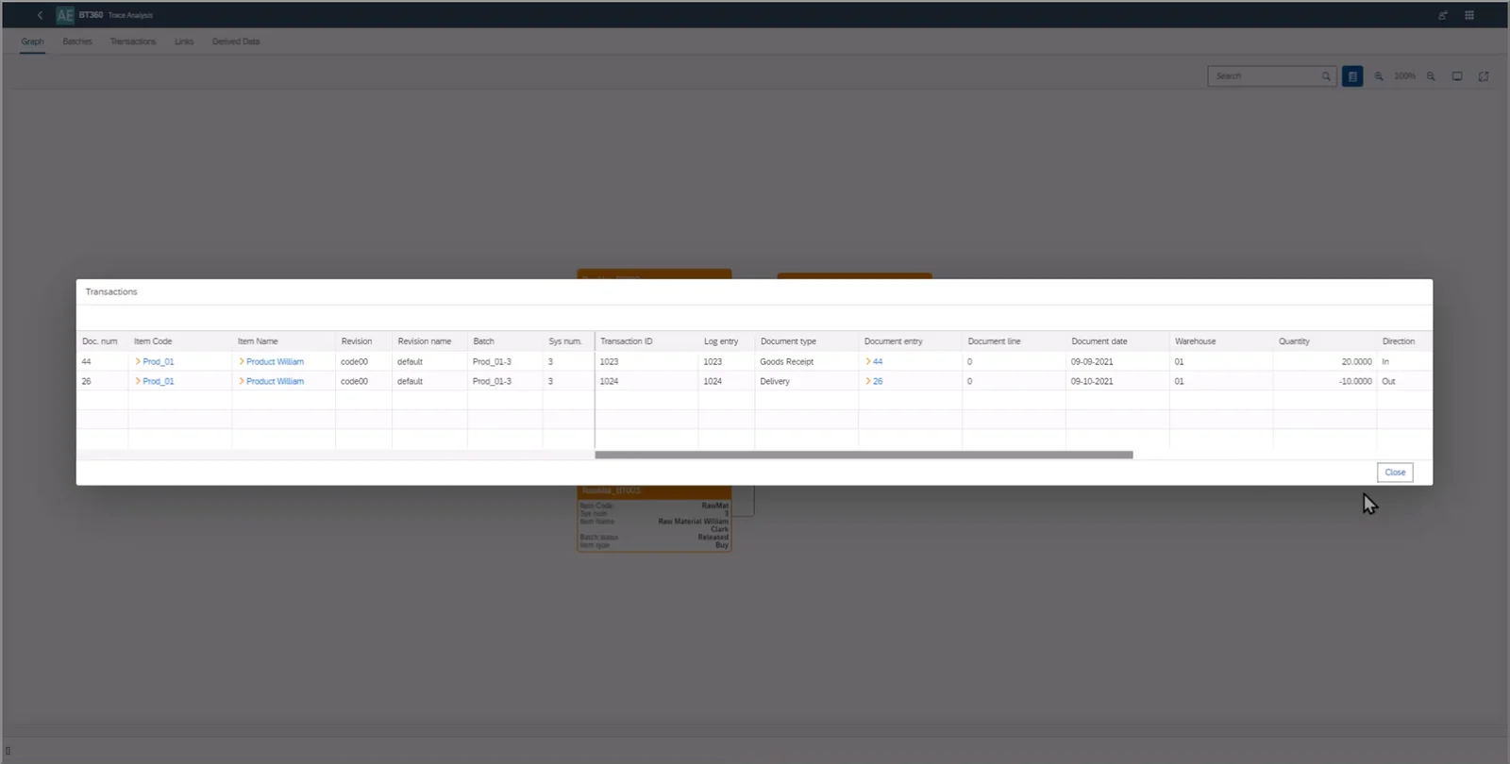
Task: Open the Derived Data tab
Action: coord(236,42)
